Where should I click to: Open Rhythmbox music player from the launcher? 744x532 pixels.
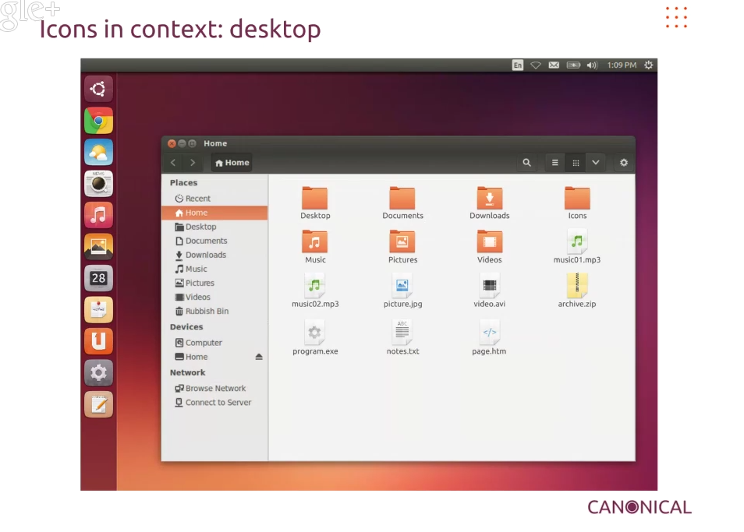click(98, 215)
